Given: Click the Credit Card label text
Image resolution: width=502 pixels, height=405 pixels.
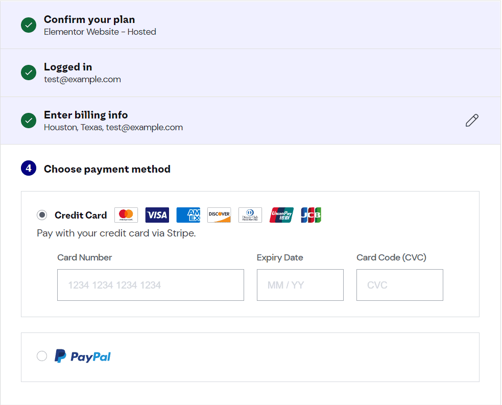Looking at the screenshot, I should pyautogui.click(x=81, y=215).
